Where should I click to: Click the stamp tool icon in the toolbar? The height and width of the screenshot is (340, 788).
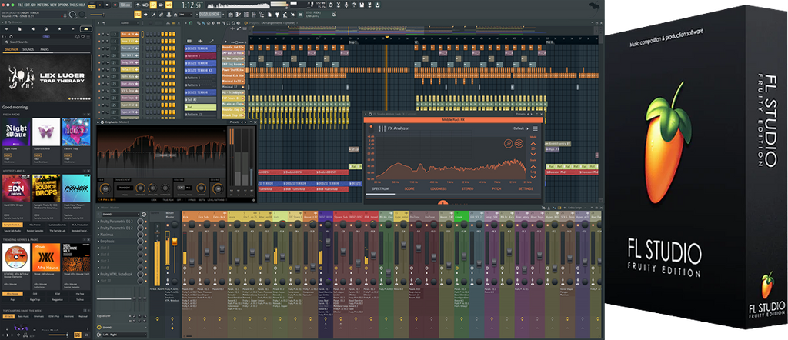[169, 15]
